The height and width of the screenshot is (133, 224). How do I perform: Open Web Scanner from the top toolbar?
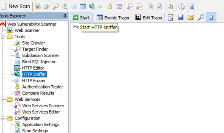(x=38, y=6)
